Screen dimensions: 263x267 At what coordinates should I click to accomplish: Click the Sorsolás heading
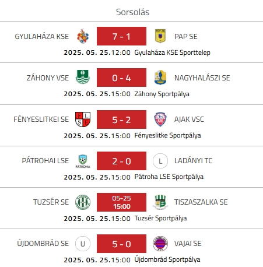(133, 12)
